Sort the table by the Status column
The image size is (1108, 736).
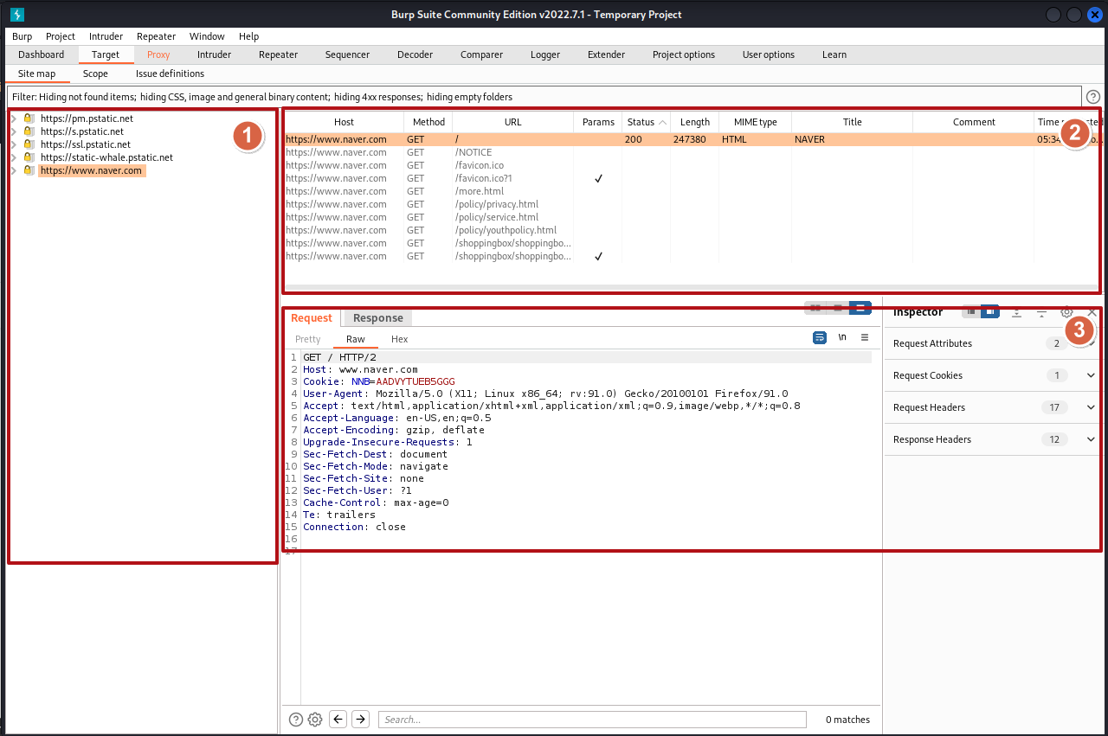647,122
